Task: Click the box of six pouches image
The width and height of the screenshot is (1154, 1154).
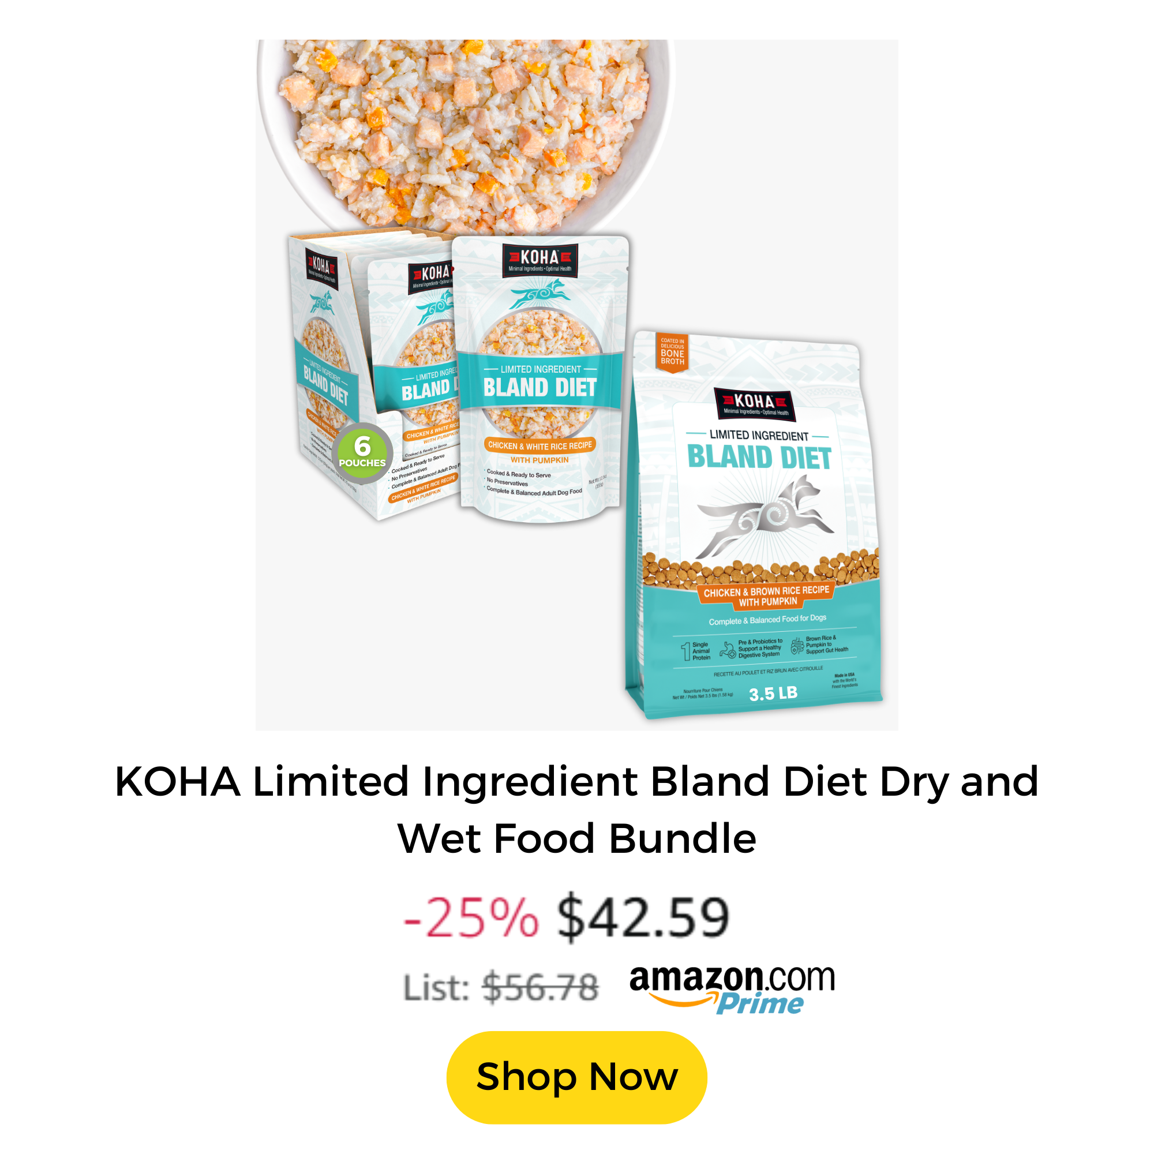Action: [373, 376]
